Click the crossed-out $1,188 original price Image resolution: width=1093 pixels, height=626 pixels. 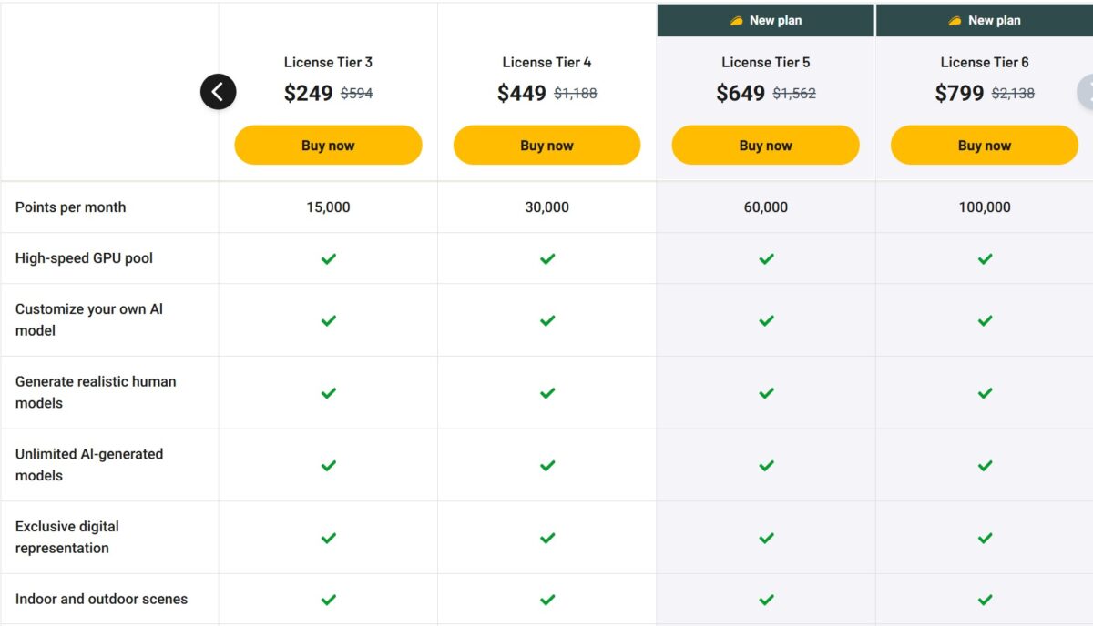click(x=576, y=93)
